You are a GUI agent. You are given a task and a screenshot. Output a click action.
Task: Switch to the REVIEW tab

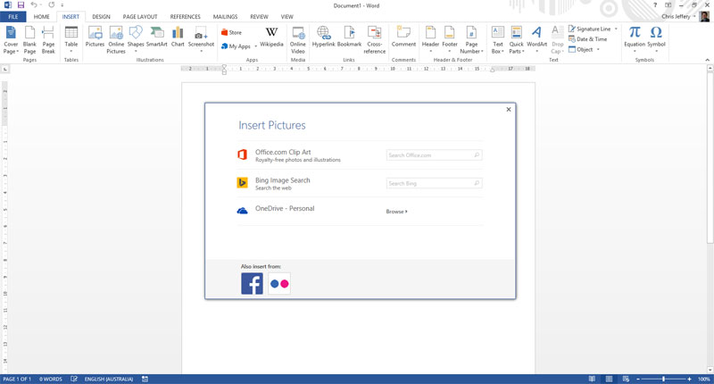click(x=259, y=16)
